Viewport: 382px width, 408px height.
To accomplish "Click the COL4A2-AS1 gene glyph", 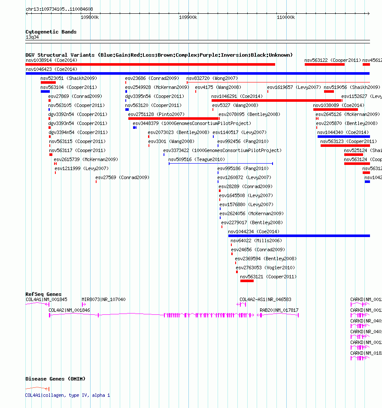I will 241,304.
